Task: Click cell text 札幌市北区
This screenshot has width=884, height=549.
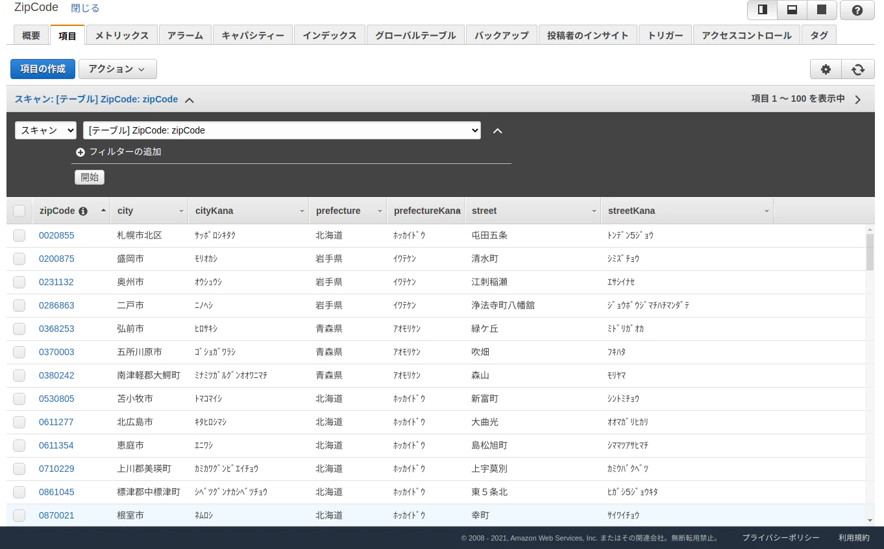Action: tap(140, 235)
